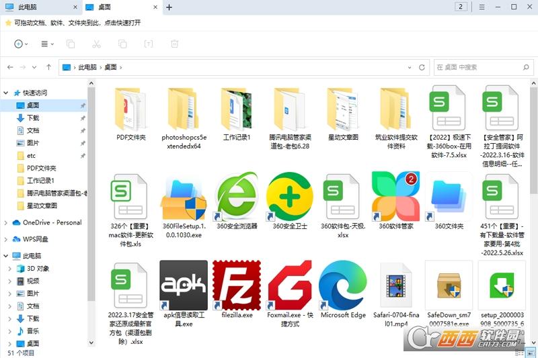Run SafeDown_sm70007581e.exe file

point(449,285)
